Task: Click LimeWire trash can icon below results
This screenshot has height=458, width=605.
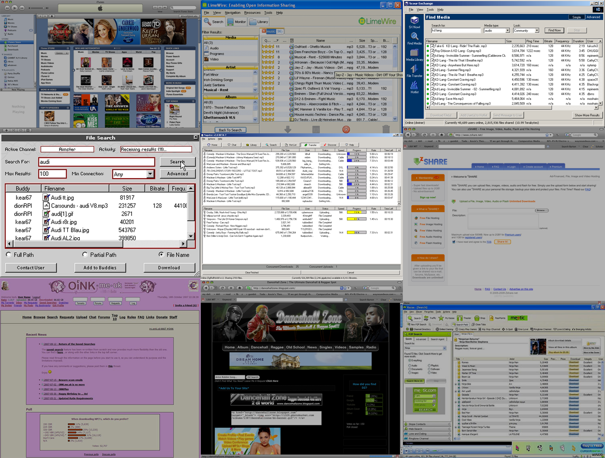Action: [386, 130]
